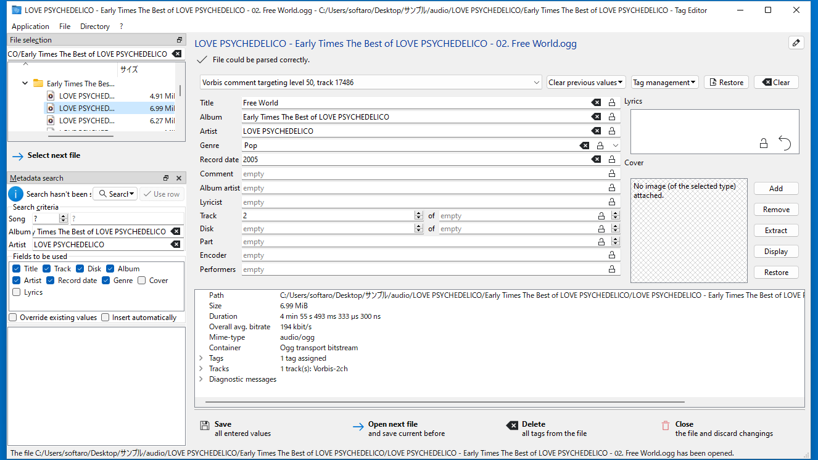Expand the Tags info row
The image size is (818, 460).
[201, 358]
